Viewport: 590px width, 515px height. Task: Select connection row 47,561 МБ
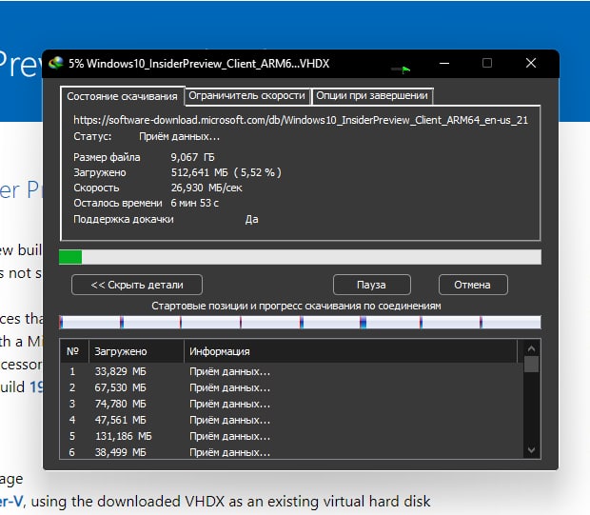[292, 420]
